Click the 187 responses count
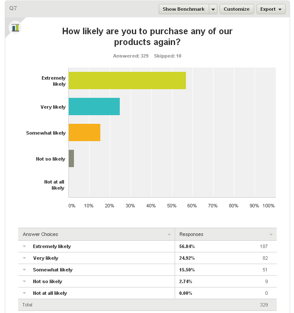Viewport: 294px width, 313px height. [264, 246]
